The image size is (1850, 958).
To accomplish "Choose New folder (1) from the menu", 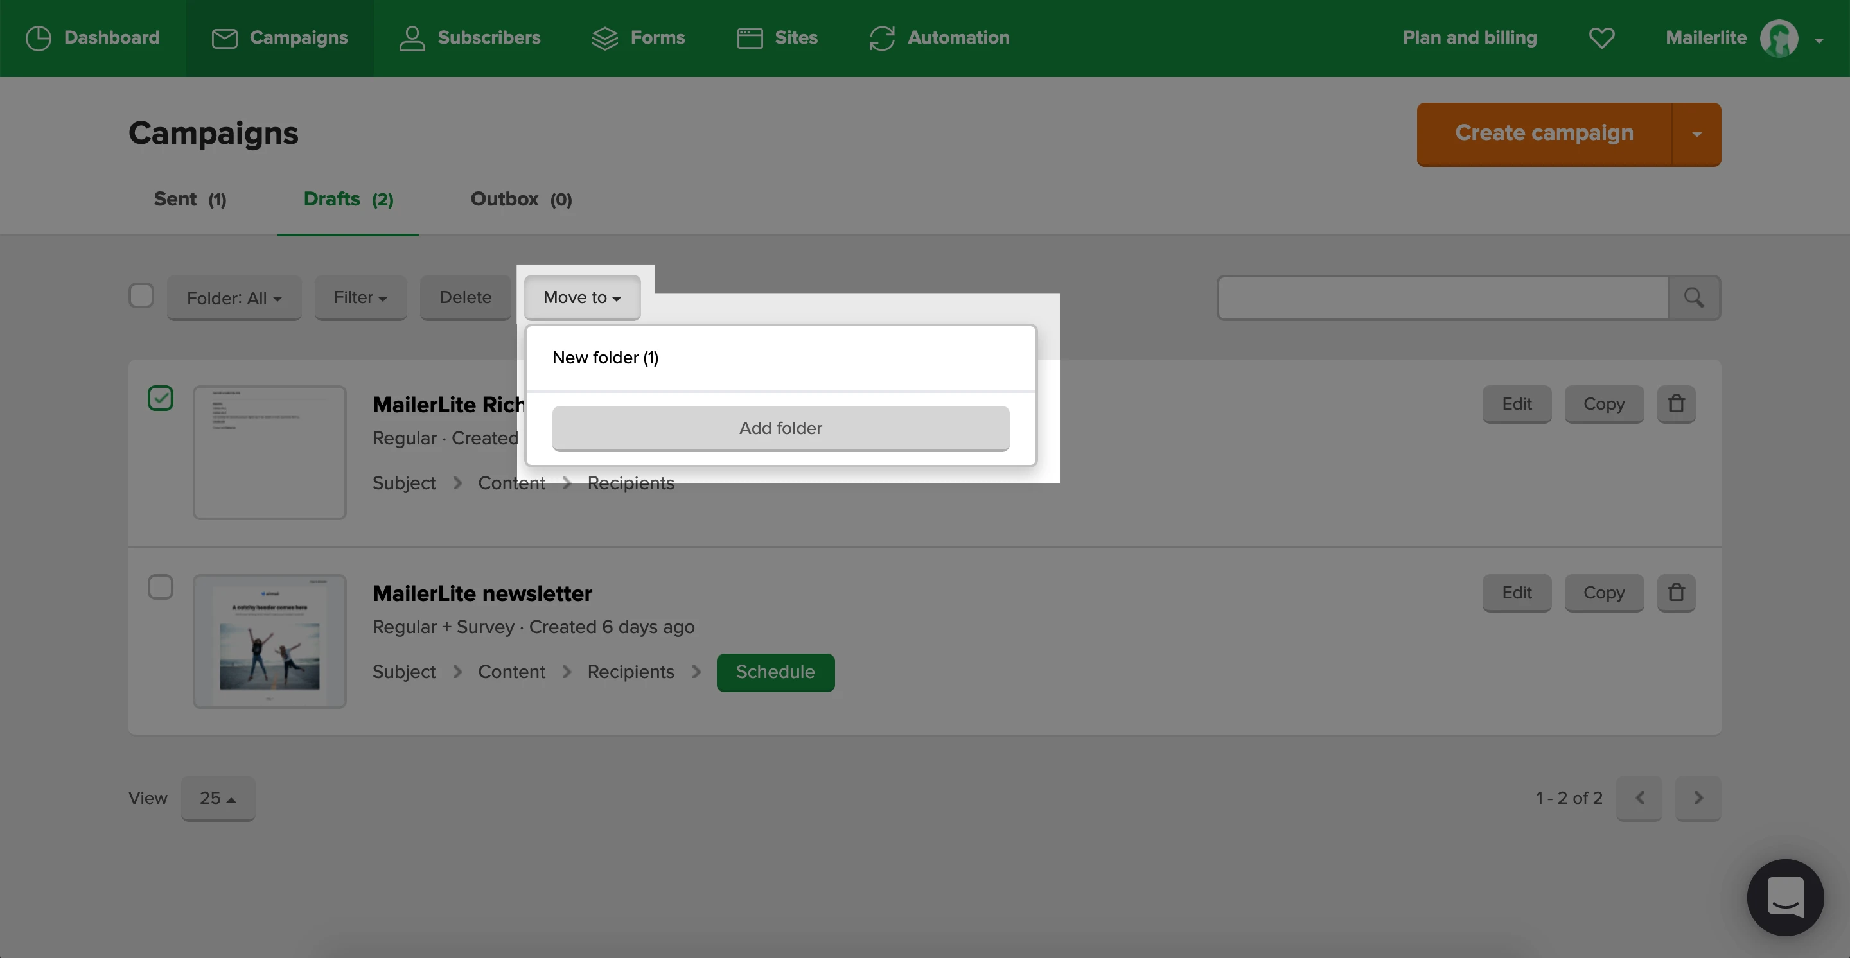I will [780, 358].
